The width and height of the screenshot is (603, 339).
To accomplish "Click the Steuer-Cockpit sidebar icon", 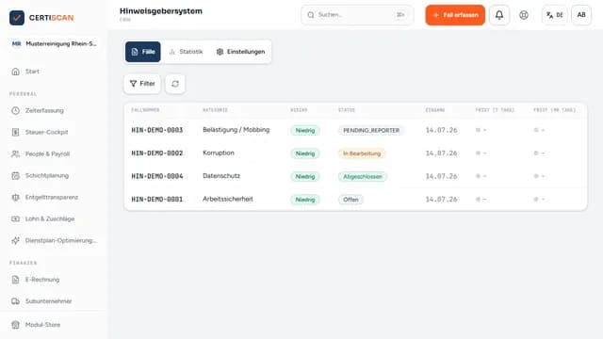I will 15,132.
